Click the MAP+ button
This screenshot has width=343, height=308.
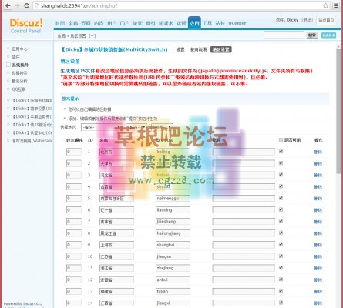pyautogui.click(x=328, y=35)
